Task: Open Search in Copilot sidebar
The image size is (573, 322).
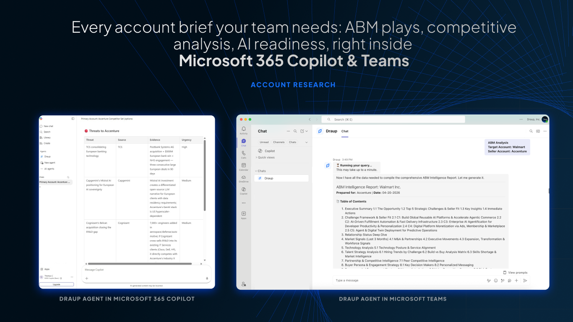Action: pos(45,132)
